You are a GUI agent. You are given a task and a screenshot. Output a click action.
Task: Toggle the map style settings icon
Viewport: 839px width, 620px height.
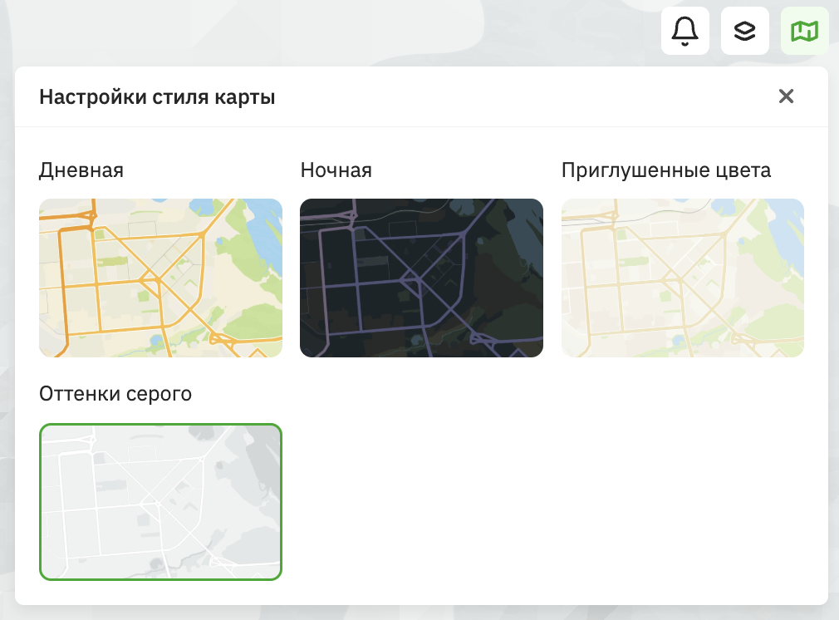coord(804,31)
